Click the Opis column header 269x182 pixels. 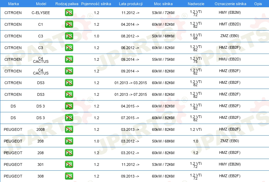click(x=258, y=4)
